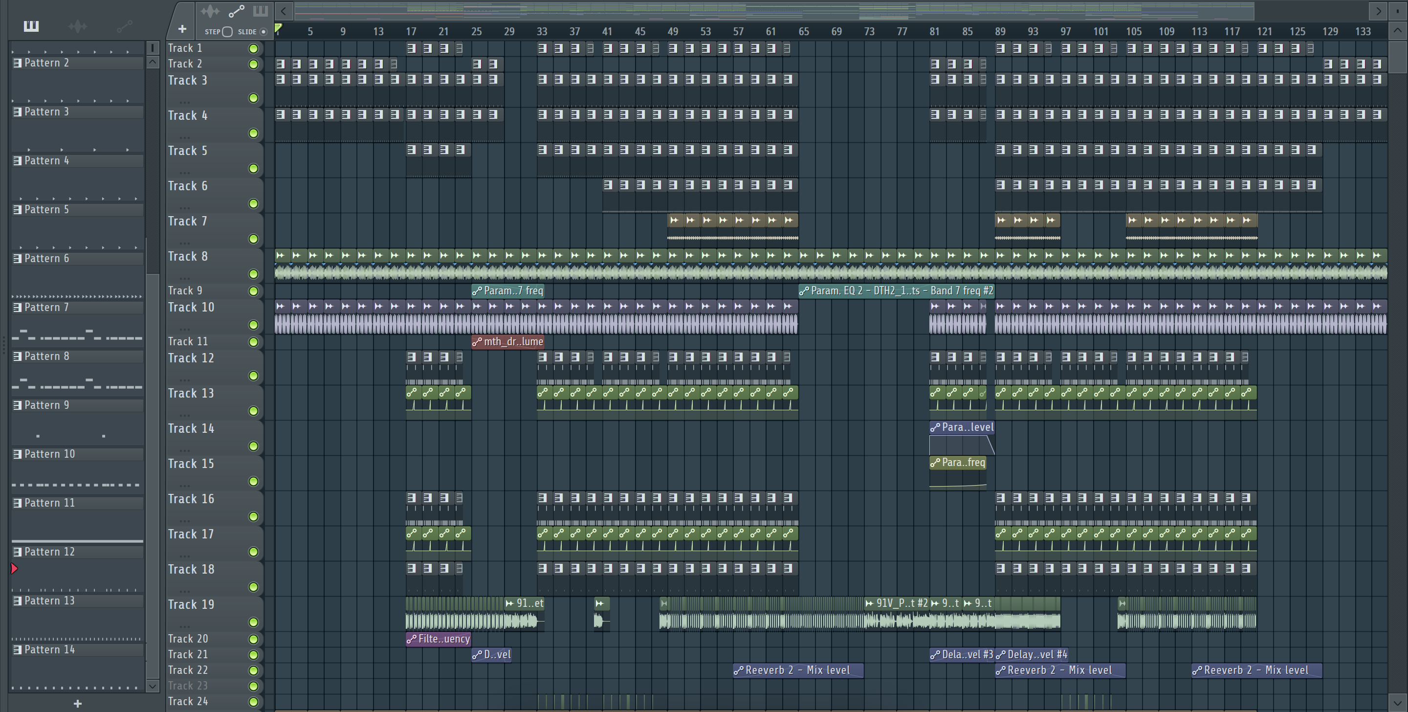Click the last 'Reeverb 2 - Mix level' clip

click(1256, 670)
